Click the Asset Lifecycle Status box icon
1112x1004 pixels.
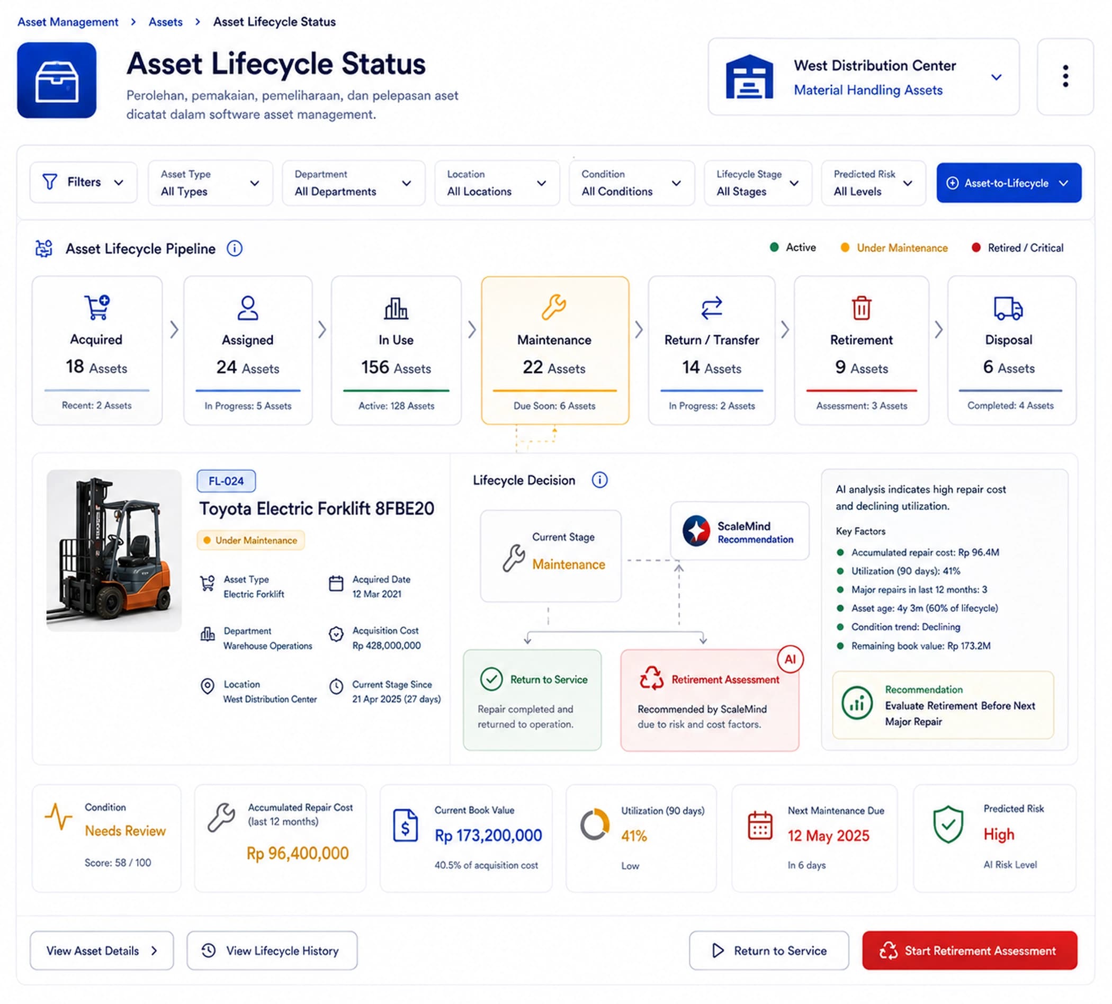click(57, 80)
